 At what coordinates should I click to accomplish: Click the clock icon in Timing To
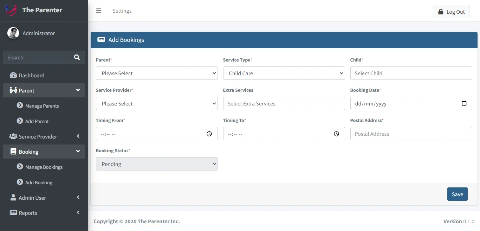click(336, 134)
